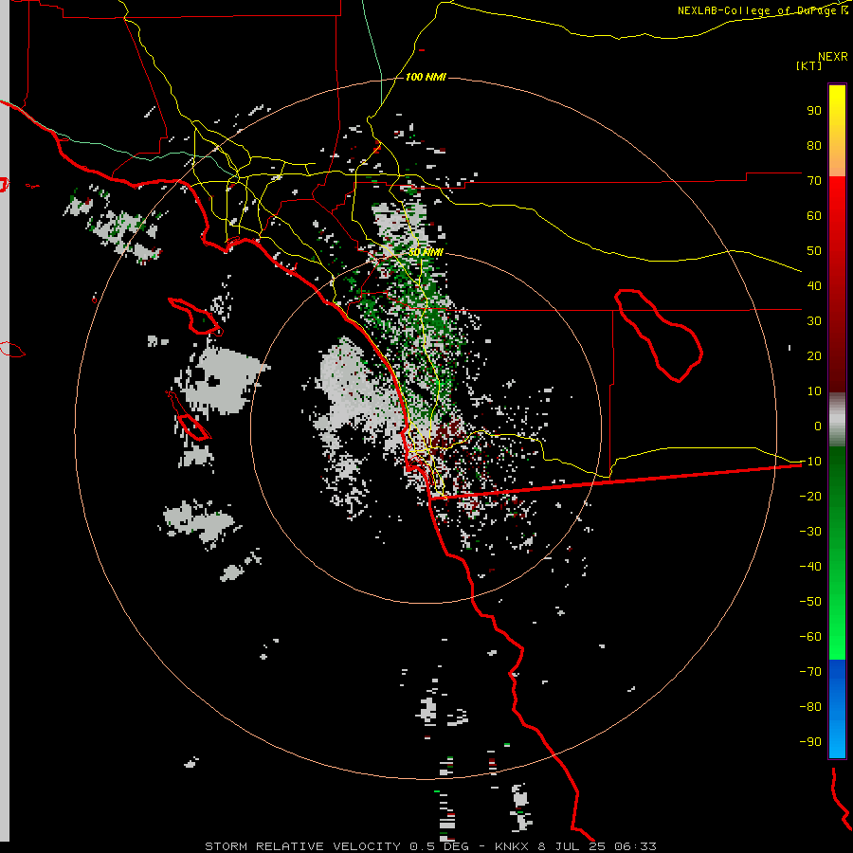Click the 20 value on the velocity scale
Screen dimensions: 853x853
[x=814, y=355]
